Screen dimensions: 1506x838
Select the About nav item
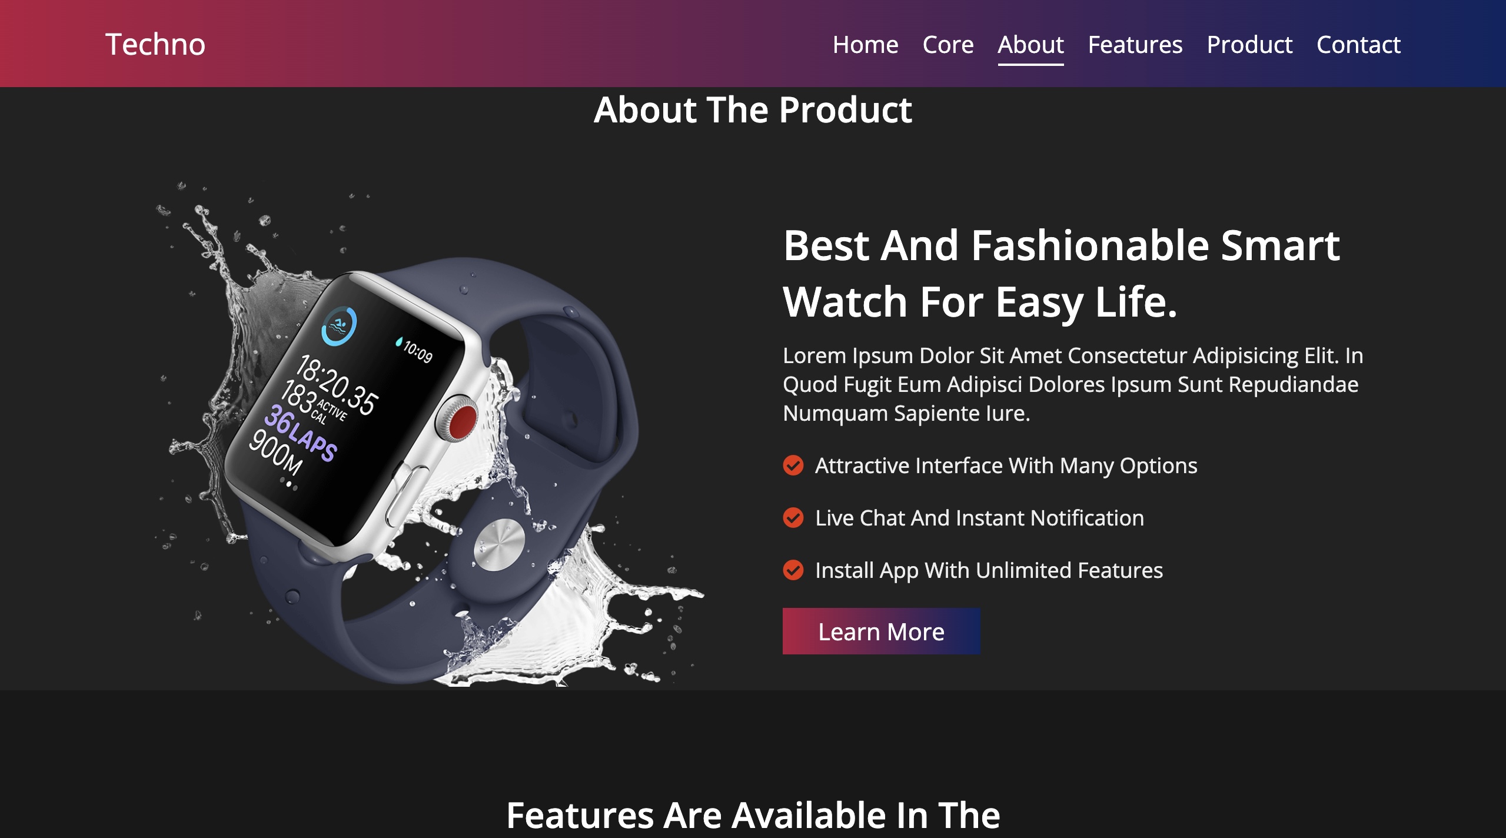pos(1030,45)
